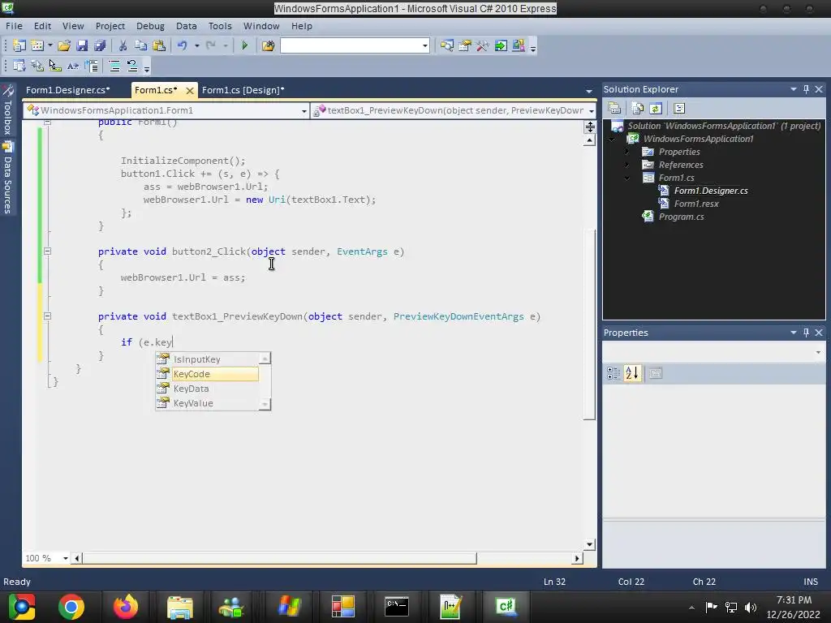The width and height of the screenshot is (831, 623).
Task: Click the New Project toolbar icon
Action: [x=19, y=46]
